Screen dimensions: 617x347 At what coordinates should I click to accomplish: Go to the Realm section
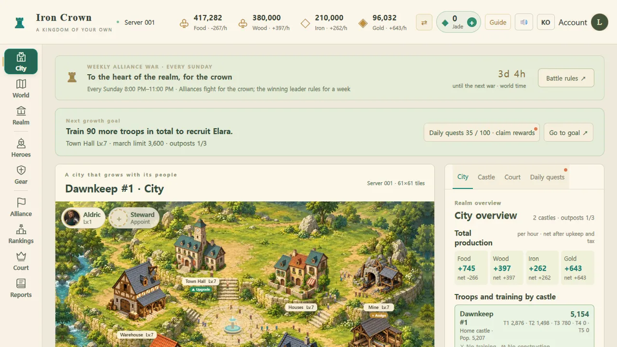coord(21,116)
